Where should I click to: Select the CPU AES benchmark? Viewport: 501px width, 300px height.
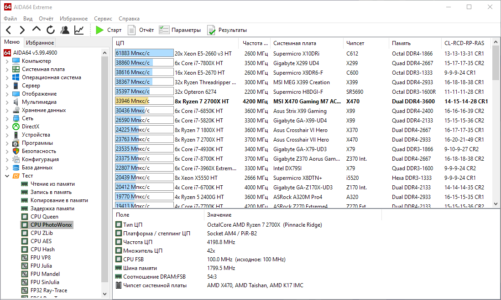click(41, 241)
